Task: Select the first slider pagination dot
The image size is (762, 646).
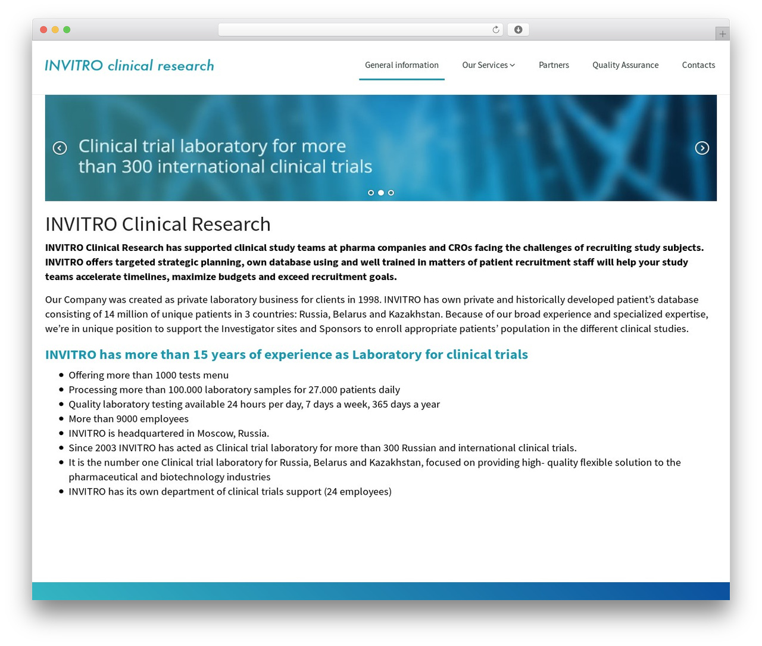Action: [371, 192]
